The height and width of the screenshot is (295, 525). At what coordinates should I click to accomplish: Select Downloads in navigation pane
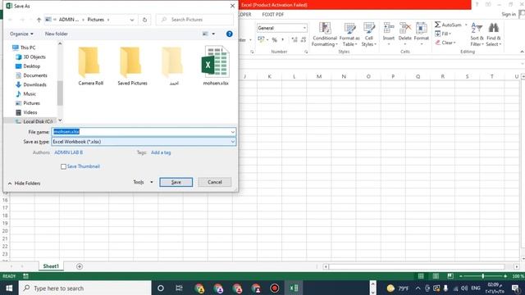(34, 84)
